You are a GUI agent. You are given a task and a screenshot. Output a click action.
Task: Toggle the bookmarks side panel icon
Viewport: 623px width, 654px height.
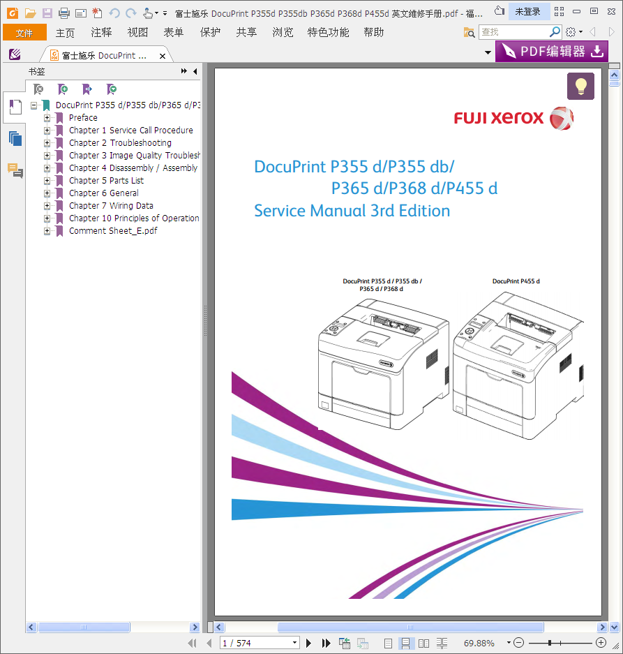pos(15,107)
